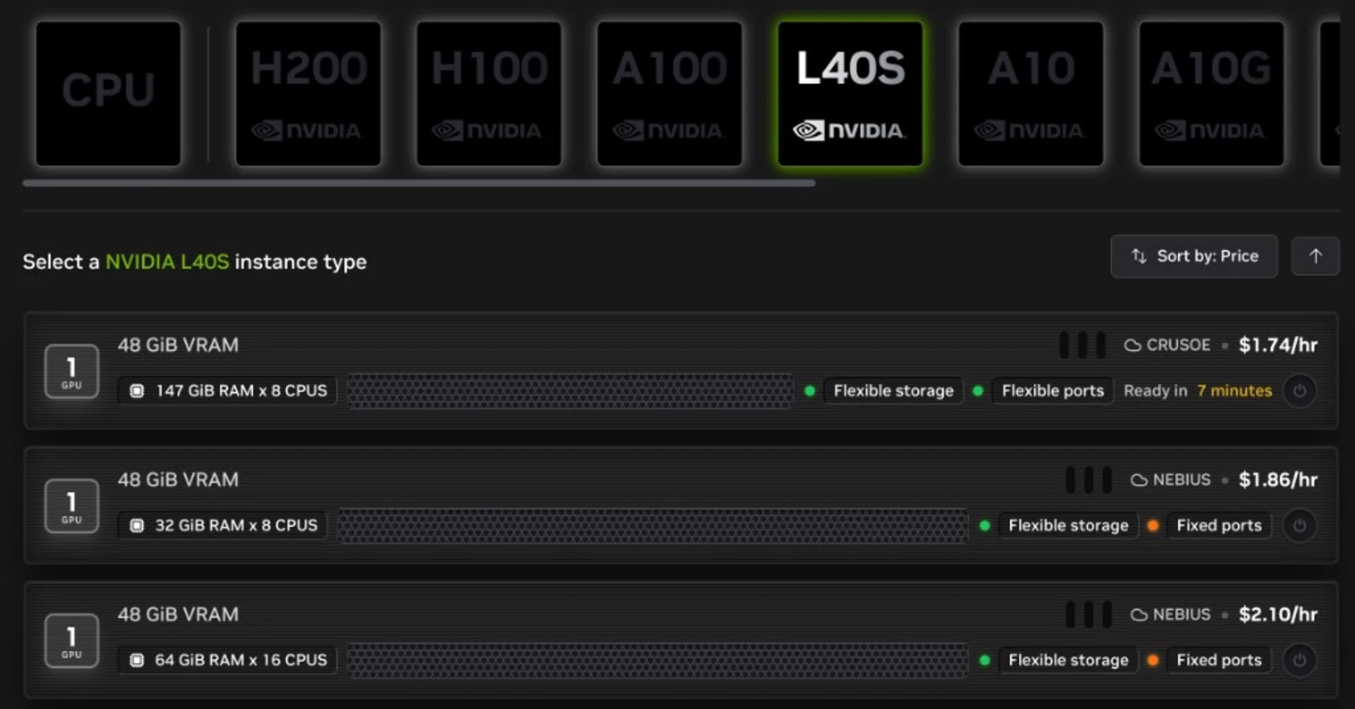1355x709 pixels.
Task: Click the Flexible ports badge on CRUSOE instance
Action: [1052, 390]
